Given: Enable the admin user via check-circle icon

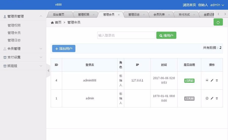Looking at the screenshot, I should [x=207, y=98].
